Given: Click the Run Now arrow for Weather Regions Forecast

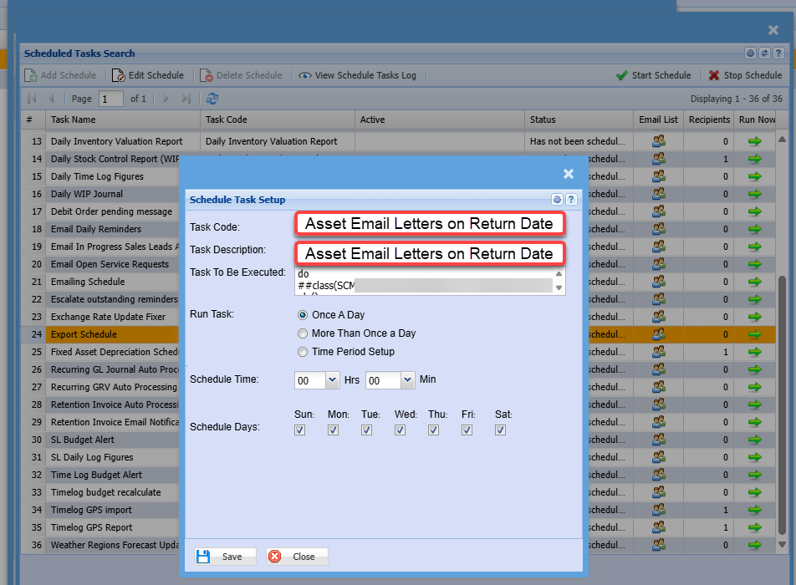Looking at the screenshot, I should [x=755, y=545].
